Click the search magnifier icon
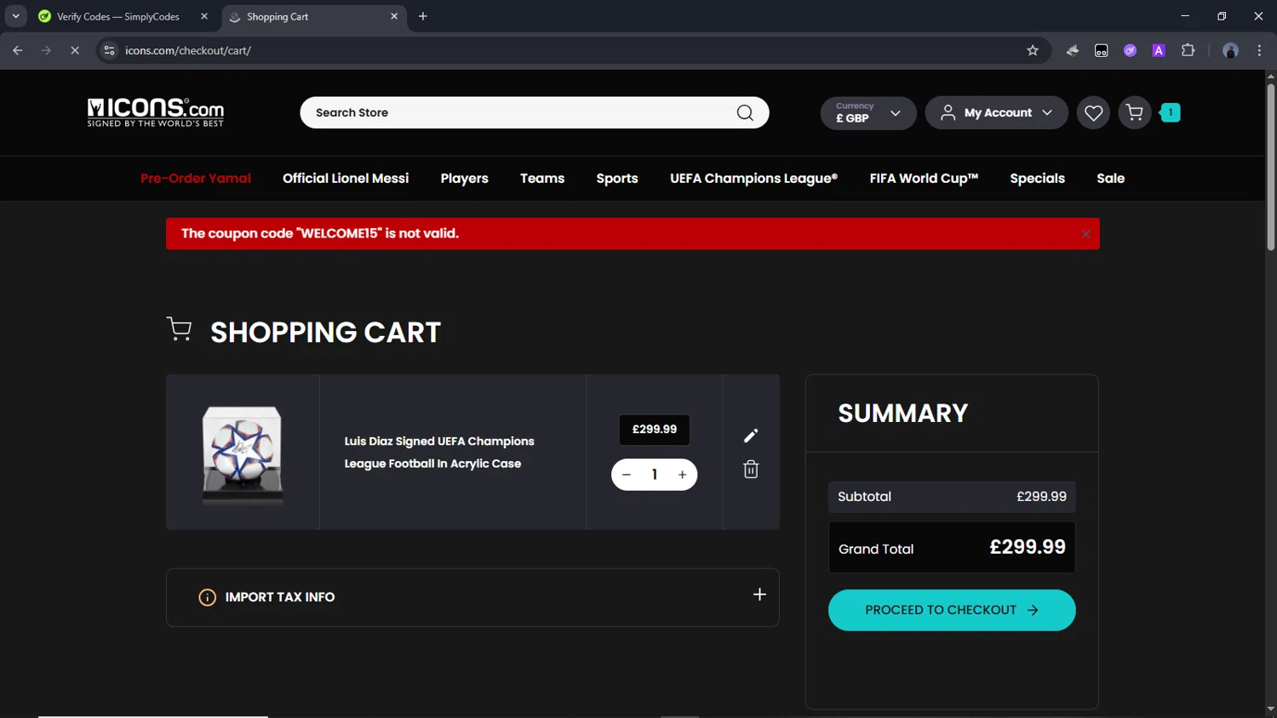This screenshot has width=1277, height=718. (745, 112)
